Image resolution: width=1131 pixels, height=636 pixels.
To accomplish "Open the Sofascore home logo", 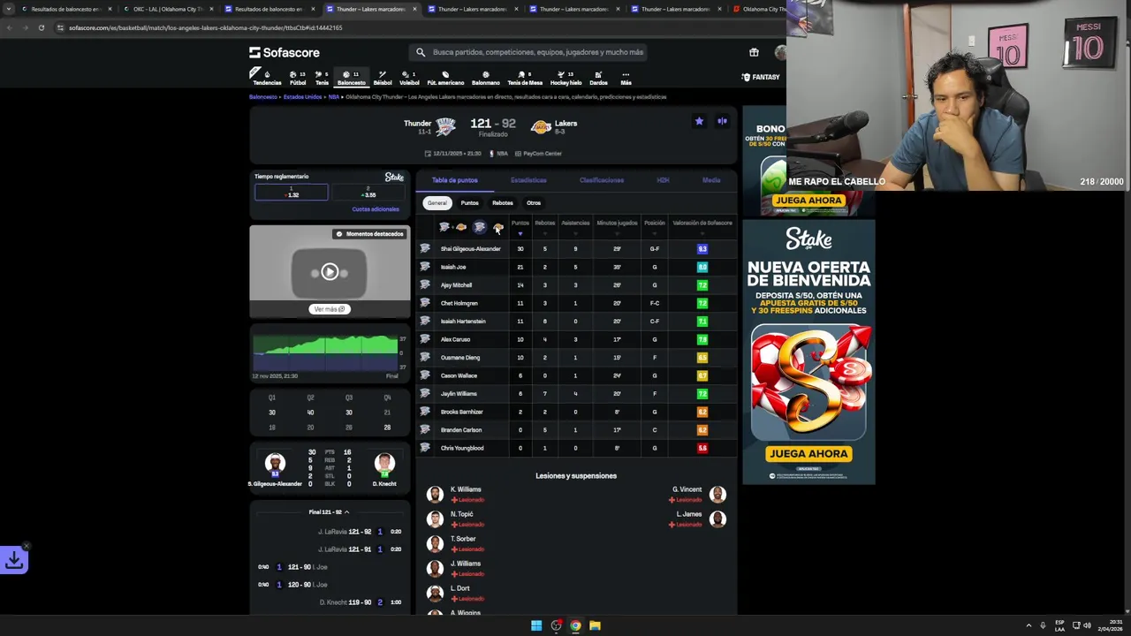I will point(285,52).
